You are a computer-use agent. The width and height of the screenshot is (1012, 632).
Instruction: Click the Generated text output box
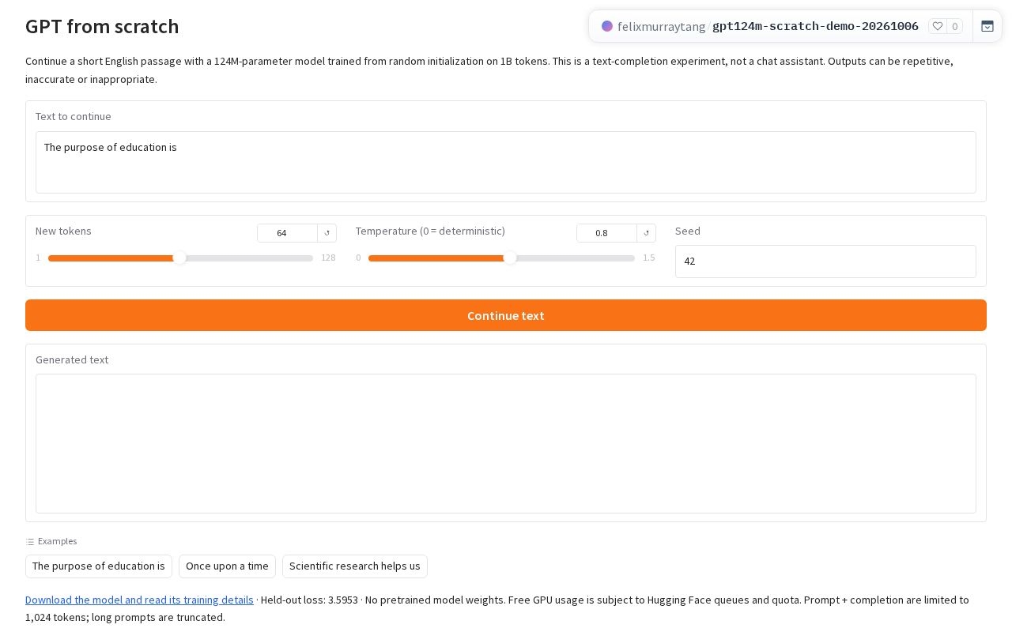coord(506,443)
